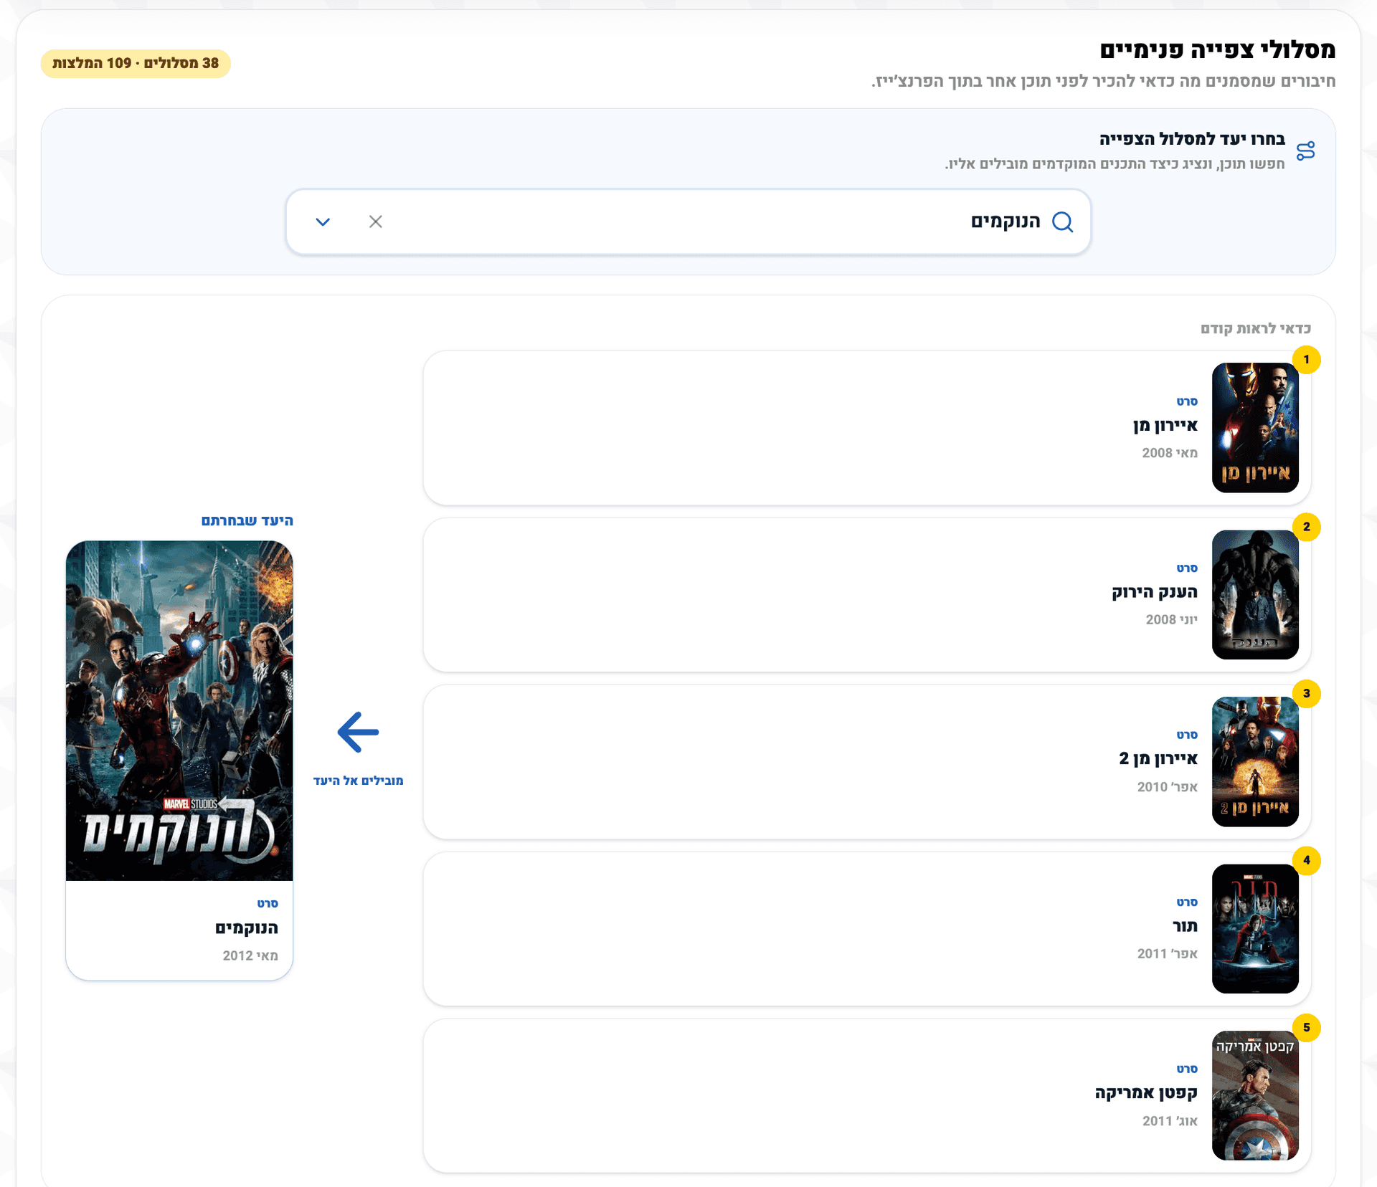This screenshot has width=1377, height=1187.
Task: Click the אפר׳ 2010 date text
Action: point(1168,787)
